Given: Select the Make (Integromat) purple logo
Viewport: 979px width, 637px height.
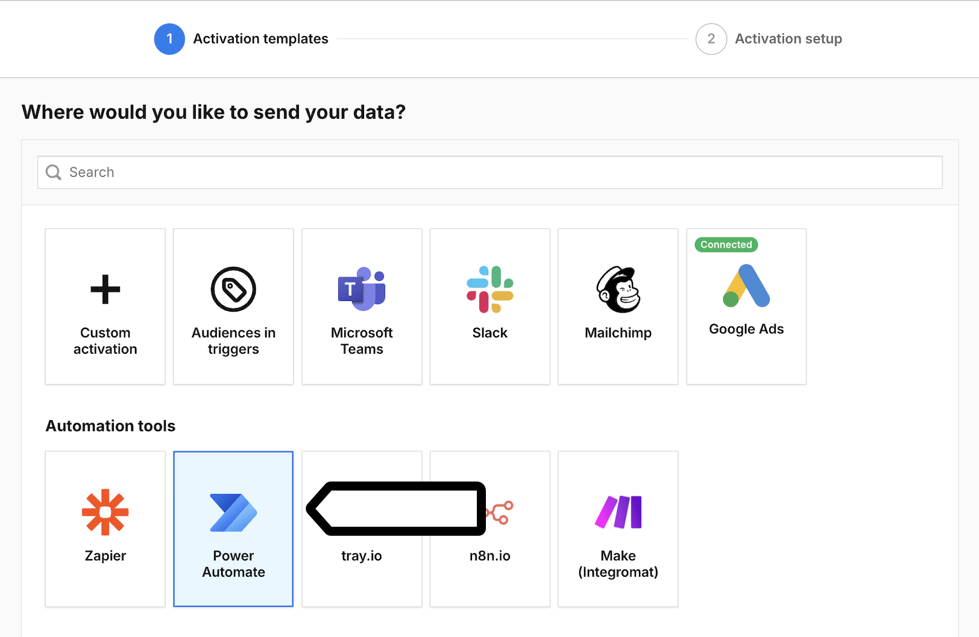Looking at the screenshot, I should pos(619,512).
